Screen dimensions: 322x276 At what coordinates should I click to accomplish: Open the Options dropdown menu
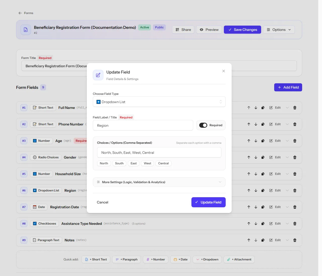point(279,30)
